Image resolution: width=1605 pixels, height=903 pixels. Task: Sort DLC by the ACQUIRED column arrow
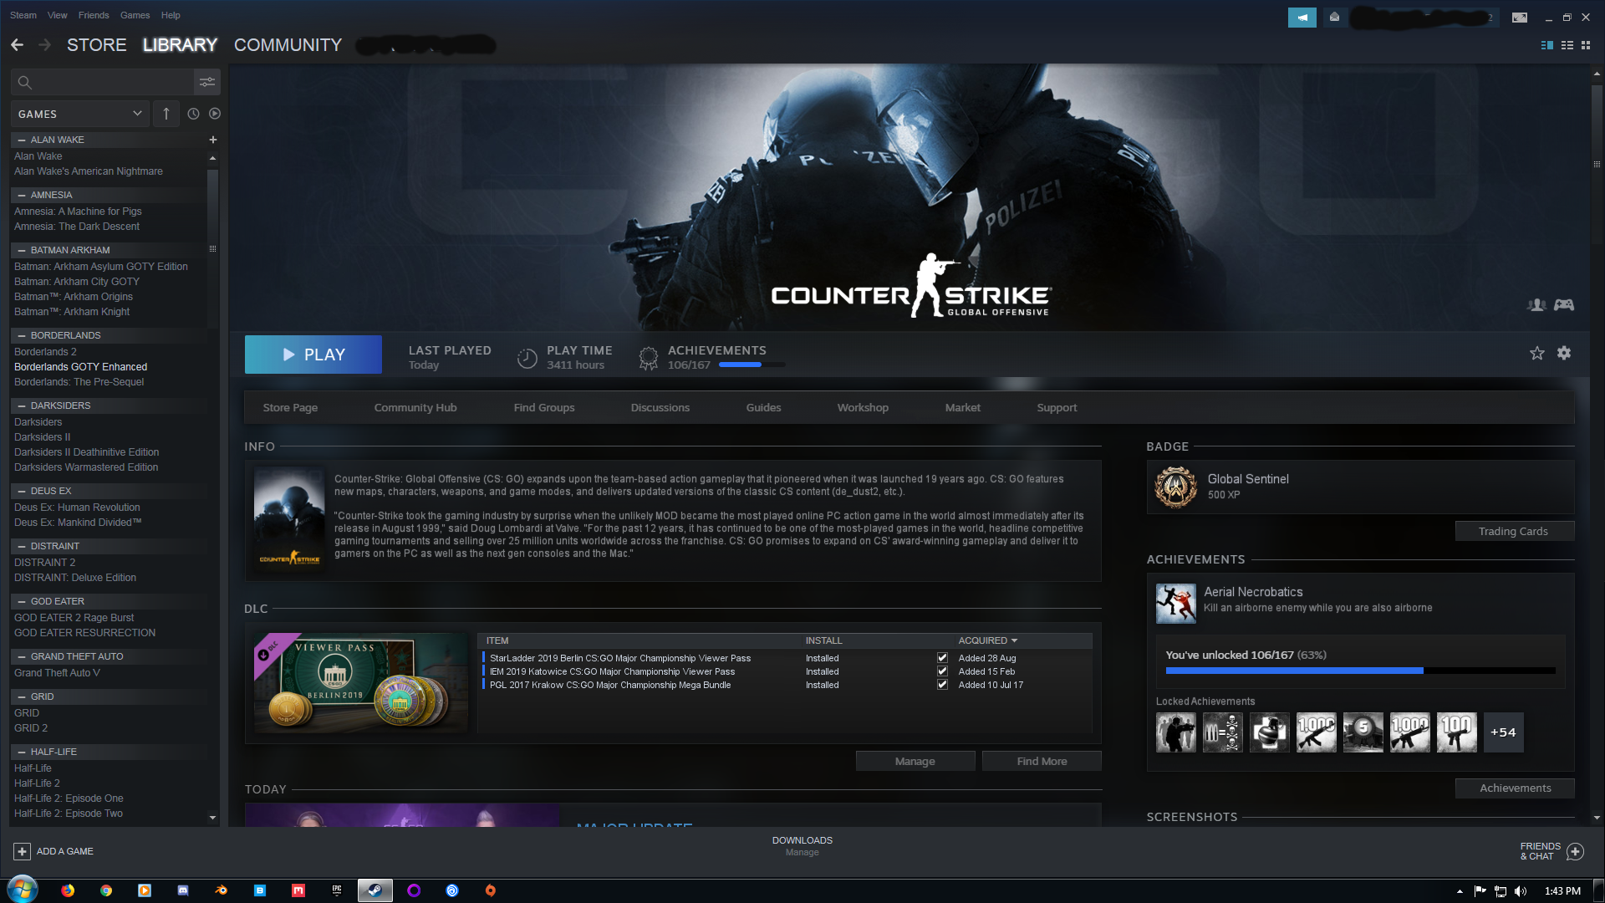tap(1014, 640)
